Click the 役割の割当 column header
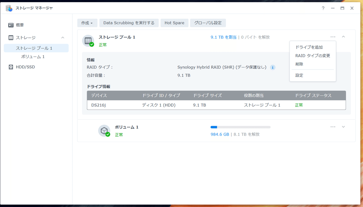The height and width of the screenshot is (207, 363). tap(254, 95)
